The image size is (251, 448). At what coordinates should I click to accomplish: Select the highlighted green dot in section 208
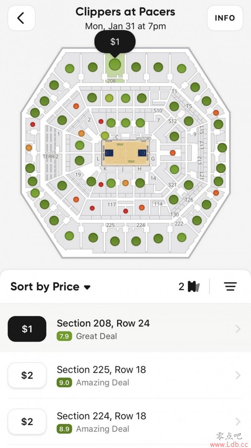(x=115, y=64)
